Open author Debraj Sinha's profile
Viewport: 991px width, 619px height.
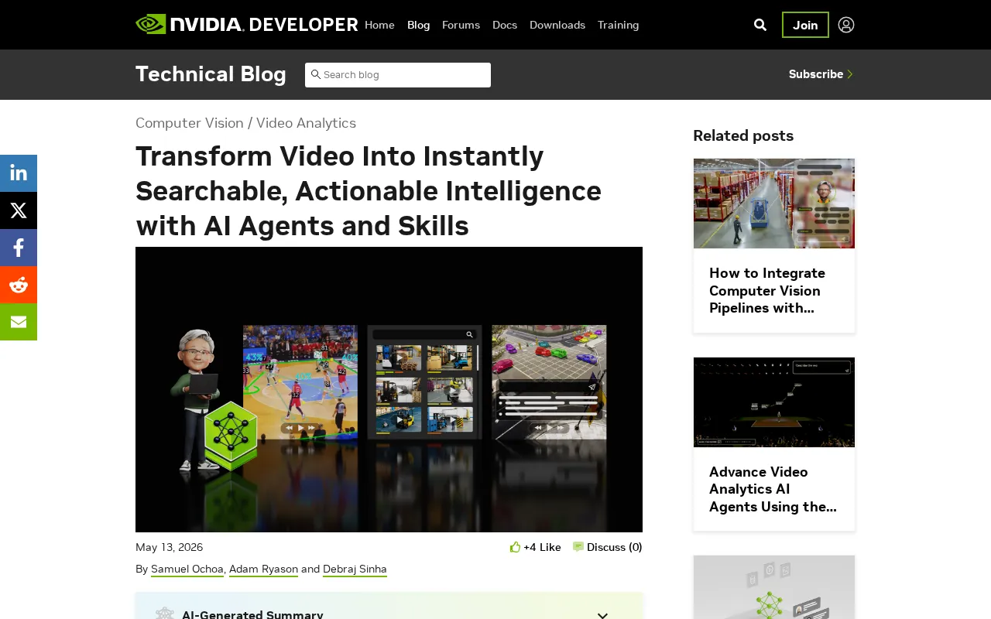355,569
